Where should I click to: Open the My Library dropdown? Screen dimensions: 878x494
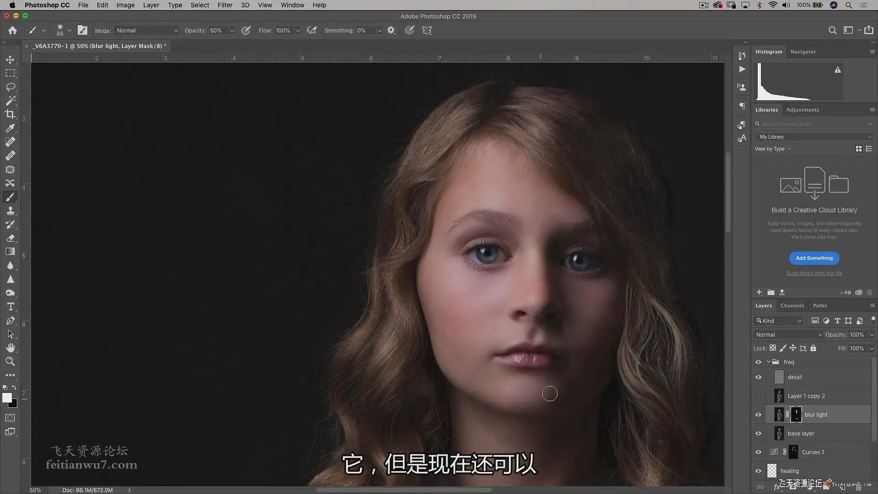pos(815,137)
